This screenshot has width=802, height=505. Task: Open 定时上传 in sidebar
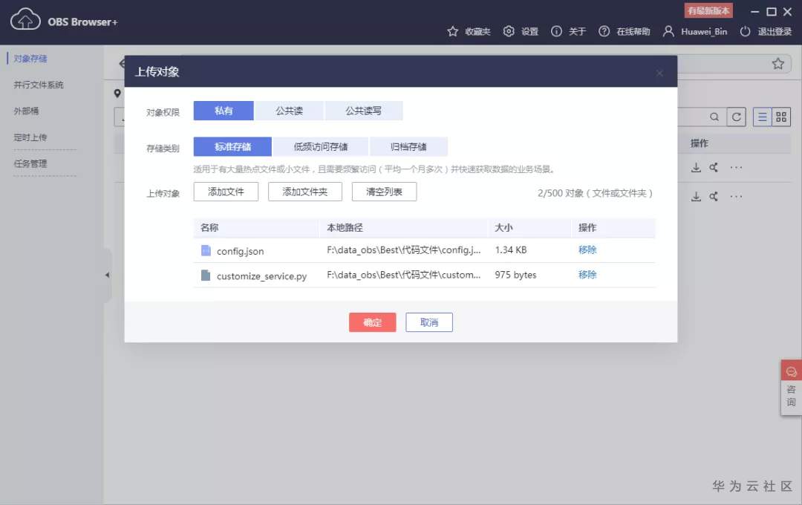[x=30, y=137]
